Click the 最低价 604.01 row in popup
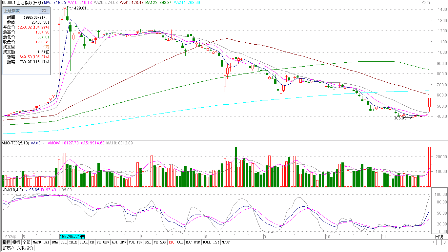 [x=26, y=37]
